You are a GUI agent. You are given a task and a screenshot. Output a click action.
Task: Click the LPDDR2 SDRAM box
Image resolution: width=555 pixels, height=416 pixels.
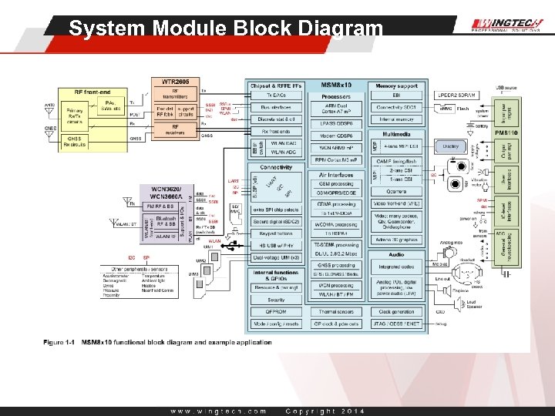click(x=457, y=96)
